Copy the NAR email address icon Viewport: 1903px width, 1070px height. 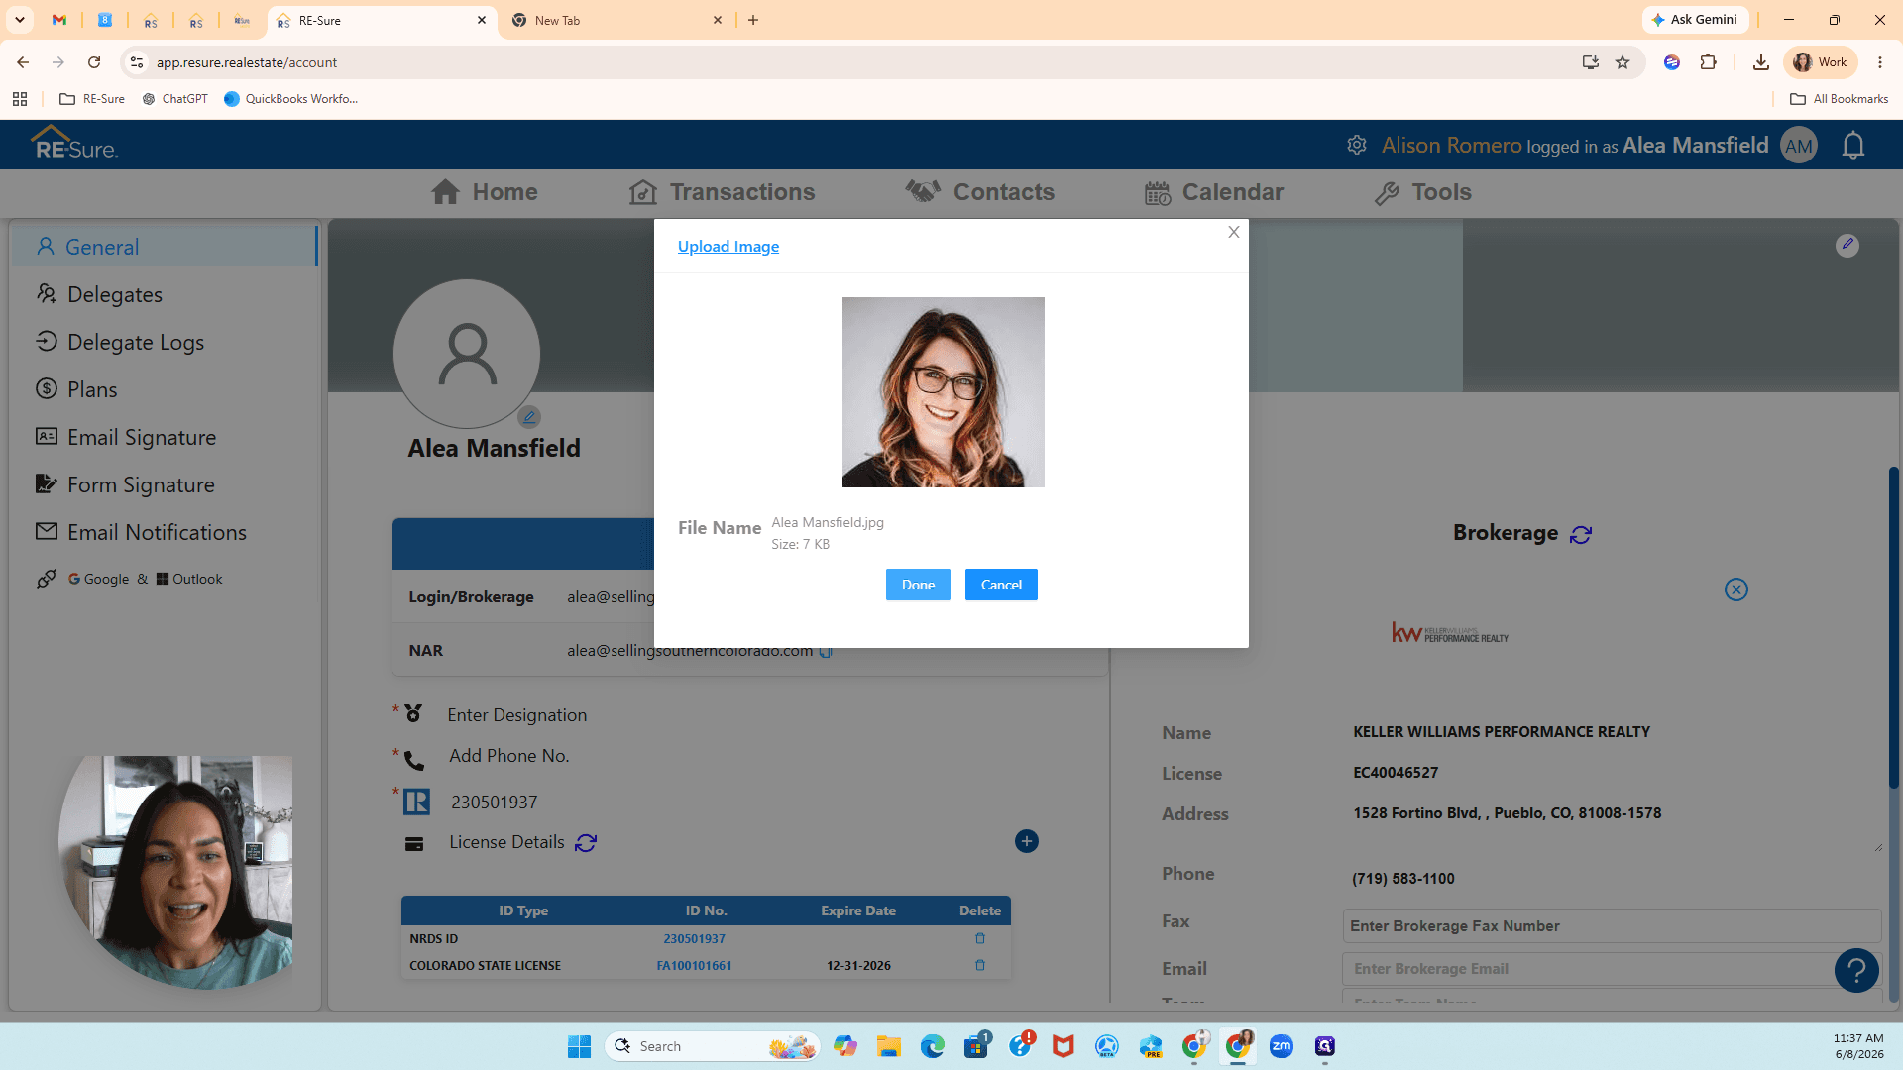[826, 651]
